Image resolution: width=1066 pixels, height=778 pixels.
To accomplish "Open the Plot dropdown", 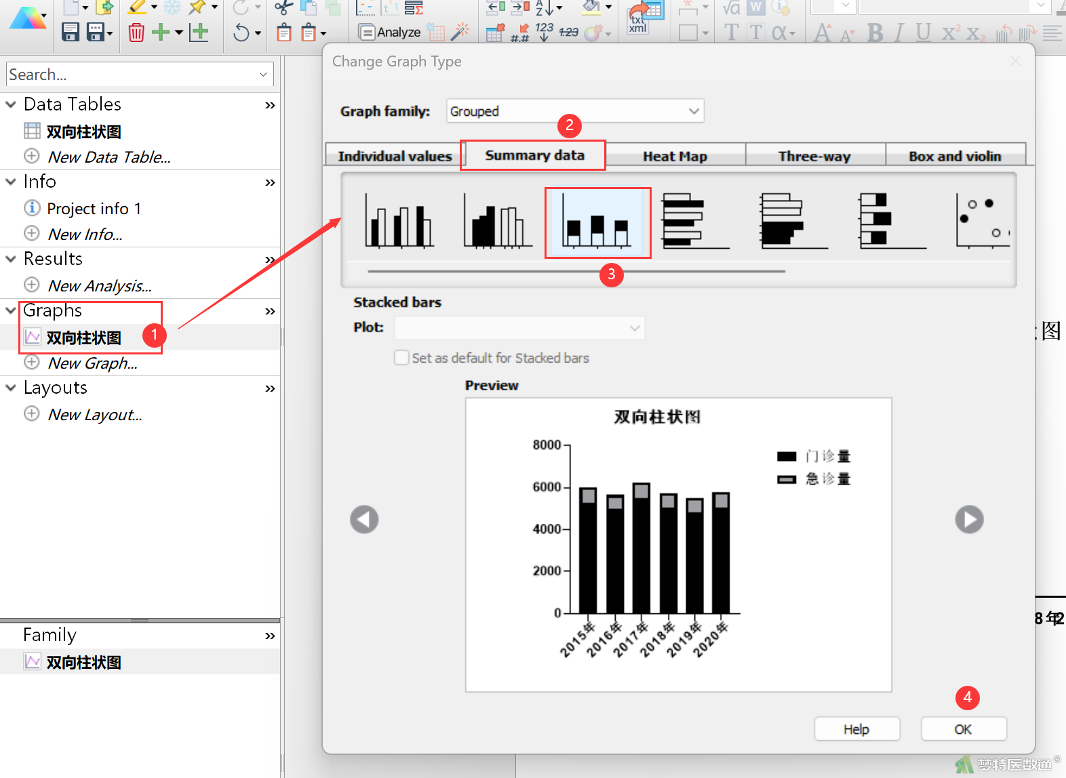I will [519, 328].
